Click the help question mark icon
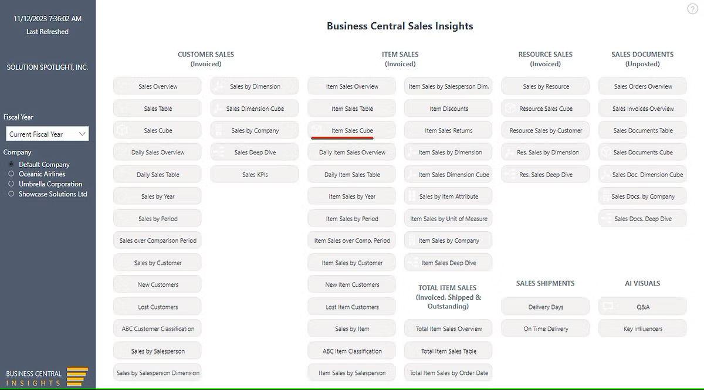Image resolution: width=704 pixels, height=390 pixels. (x=692, y=8)
